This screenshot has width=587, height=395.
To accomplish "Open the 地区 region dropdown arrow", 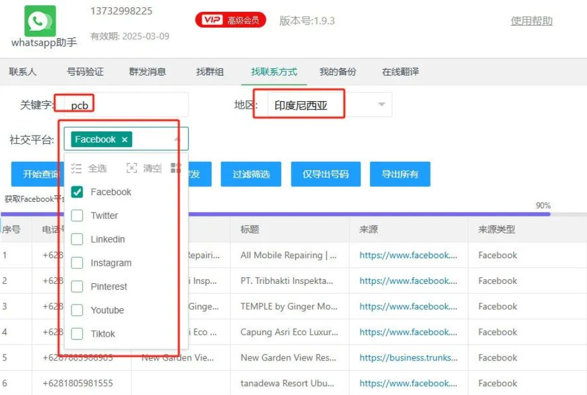I will coord(381,105).
